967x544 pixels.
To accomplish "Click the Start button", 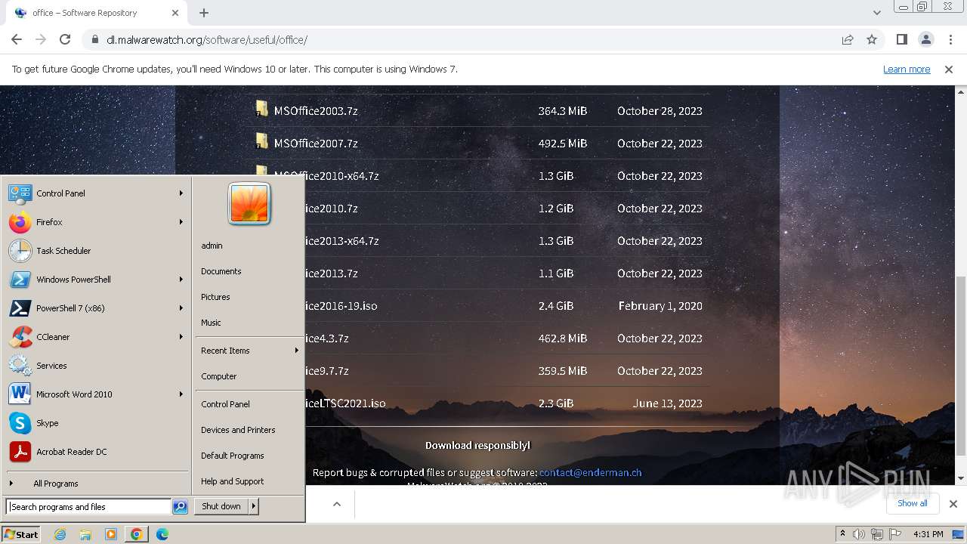I will 21,534.
